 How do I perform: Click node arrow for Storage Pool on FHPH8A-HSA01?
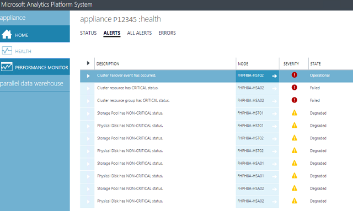coord(275,164)
